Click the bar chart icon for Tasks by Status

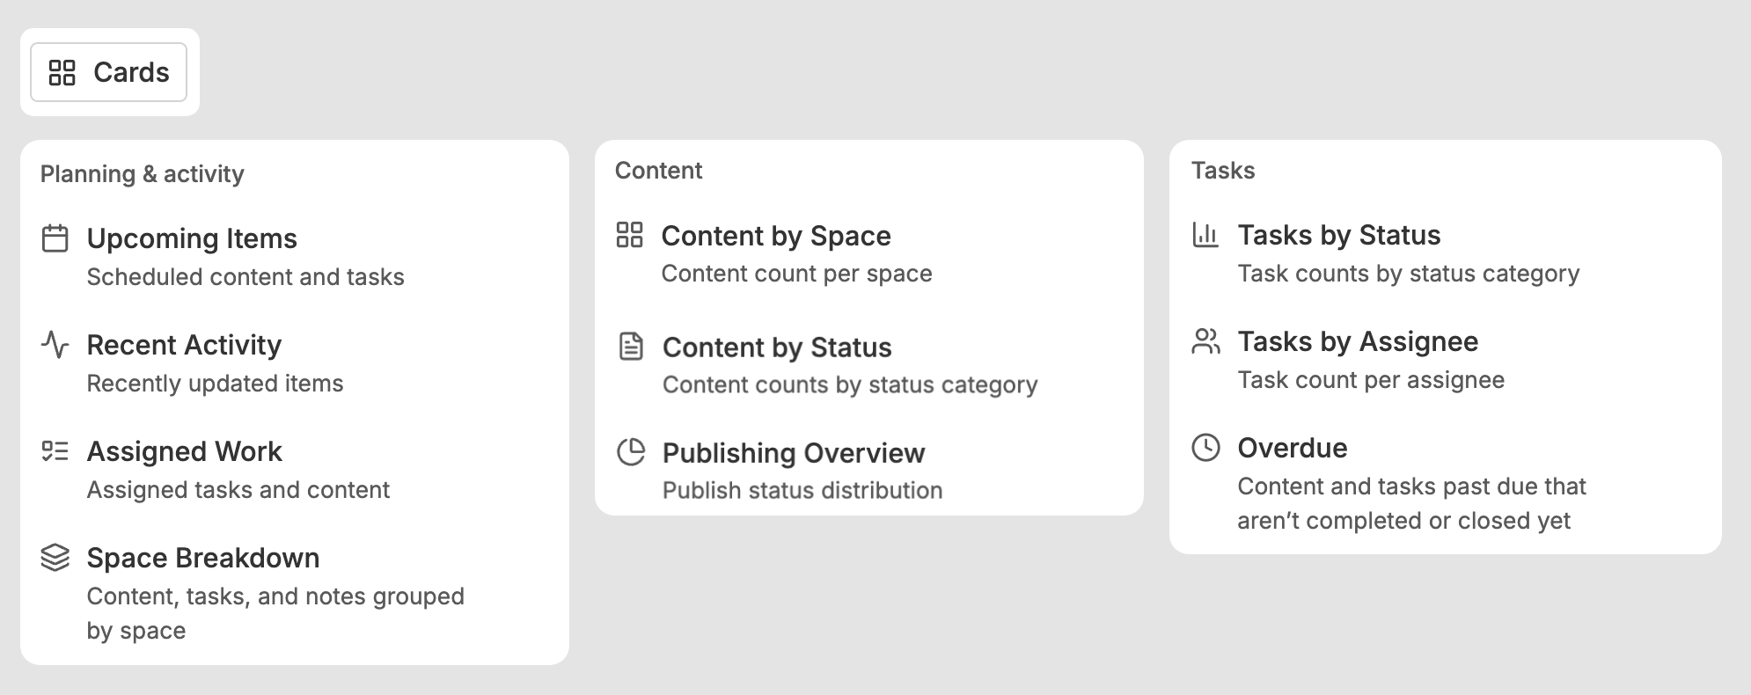click(x=1205, y=235)
